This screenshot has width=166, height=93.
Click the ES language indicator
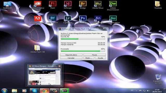[132, 90]
